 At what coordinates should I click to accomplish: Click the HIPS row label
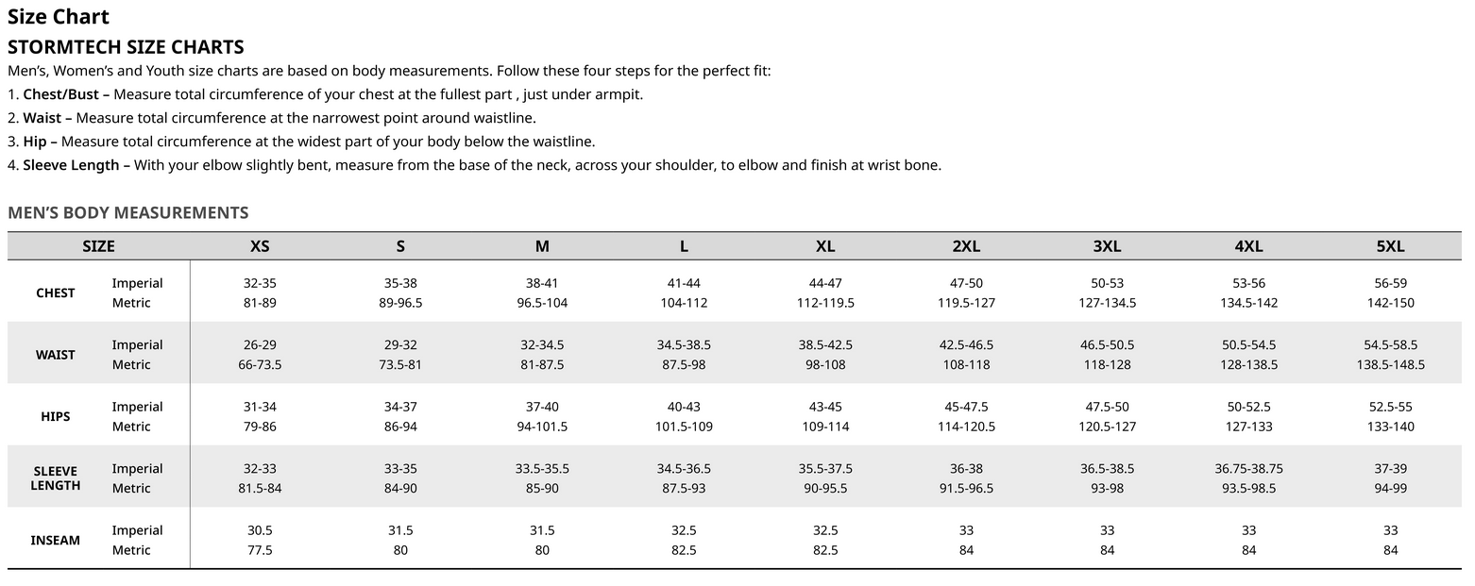coord(56,416)
